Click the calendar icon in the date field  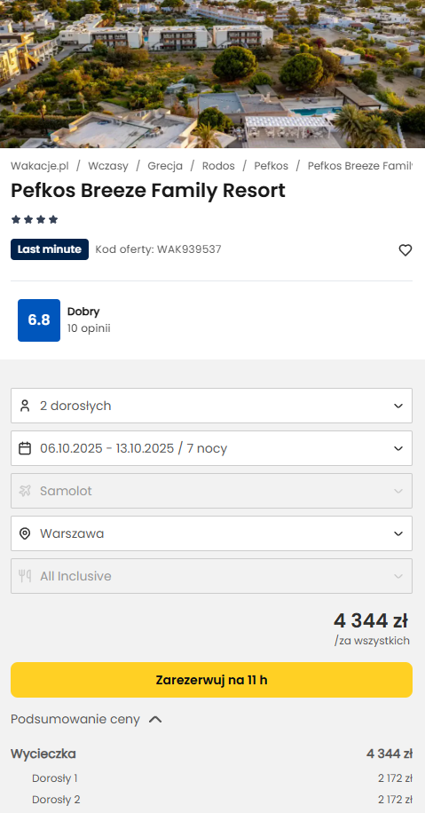pos(24,448)
